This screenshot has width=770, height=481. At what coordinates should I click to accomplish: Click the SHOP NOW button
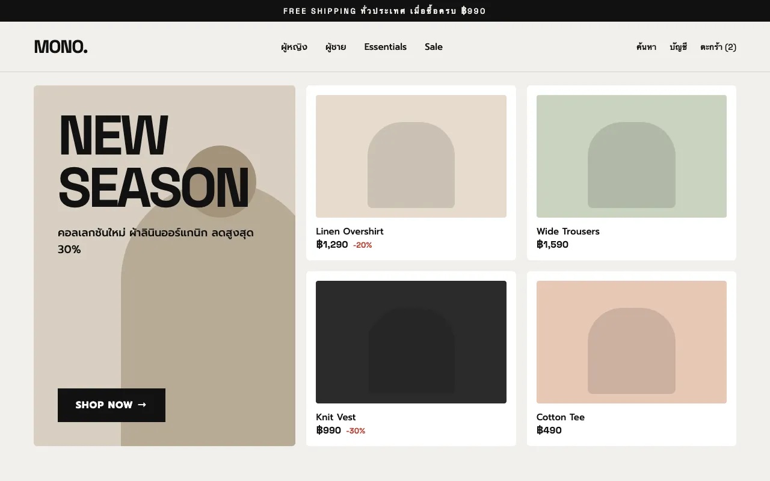111,405
